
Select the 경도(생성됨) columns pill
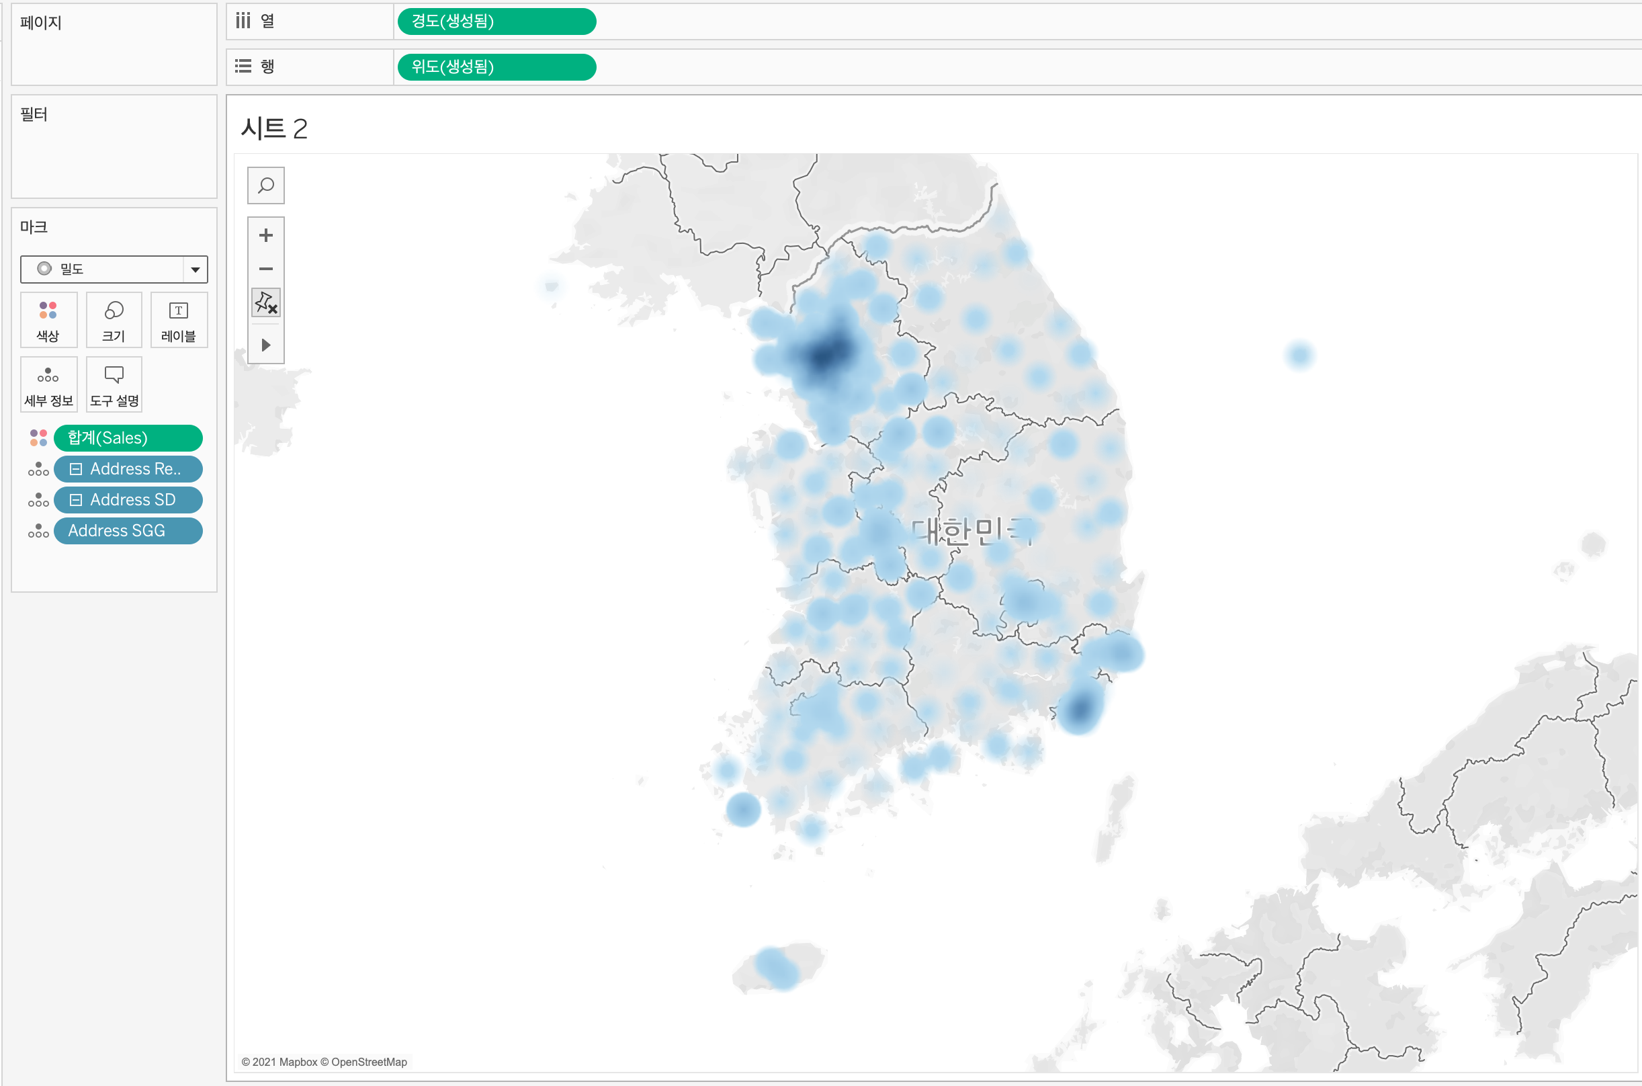click(496, 22)
